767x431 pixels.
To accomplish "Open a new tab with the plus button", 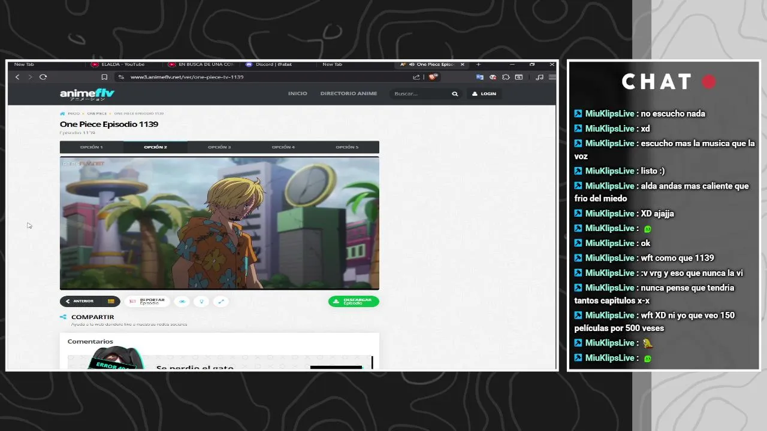I will click(x=478, y=65).
